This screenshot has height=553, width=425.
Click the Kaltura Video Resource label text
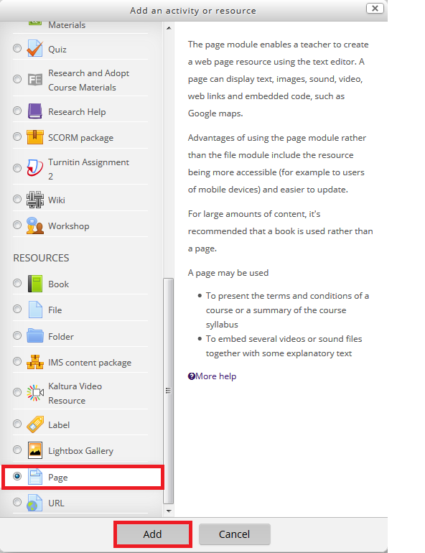pyautogui.click(x=75, y=394)
